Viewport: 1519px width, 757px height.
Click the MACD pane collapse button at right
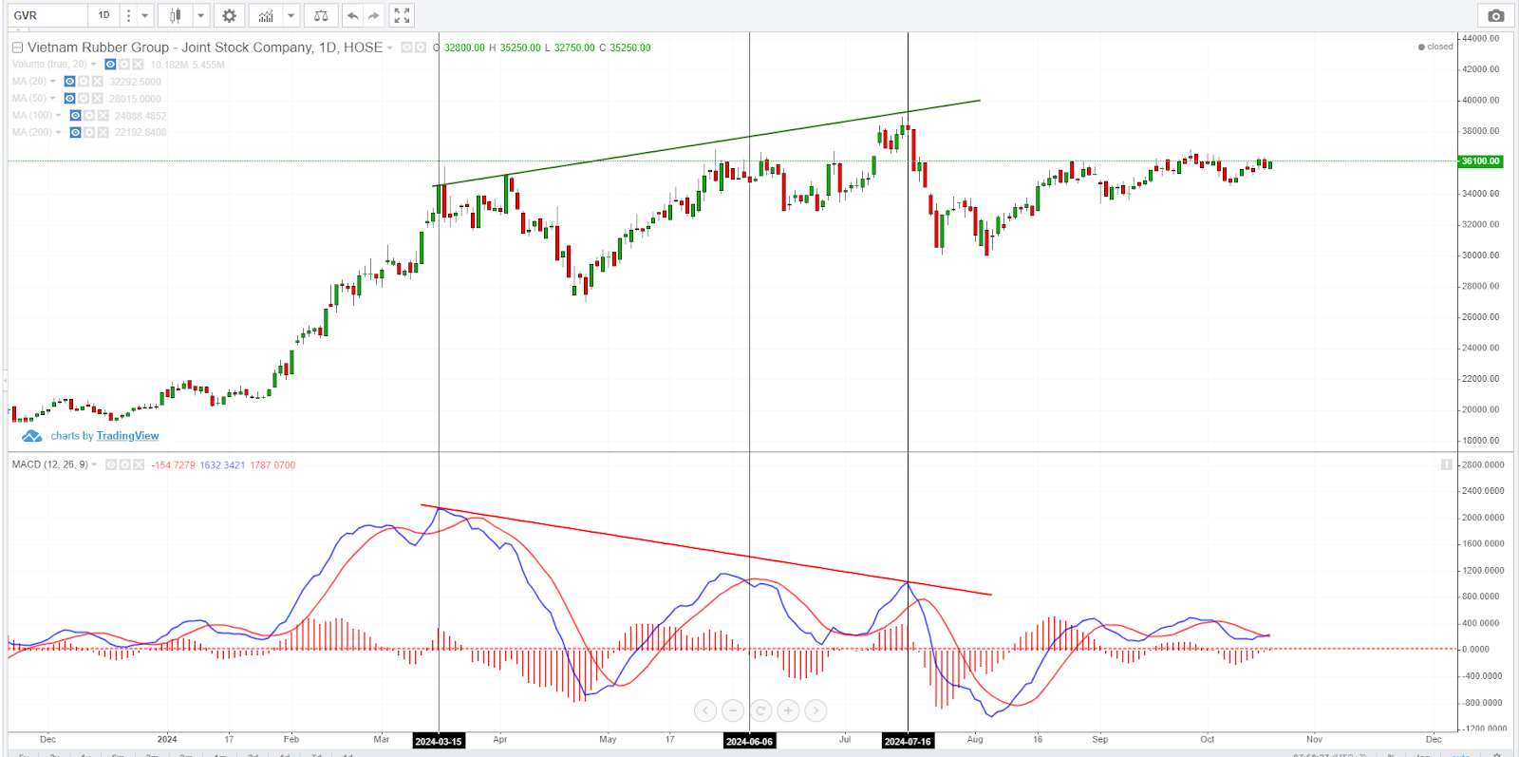click(1447, 464)
